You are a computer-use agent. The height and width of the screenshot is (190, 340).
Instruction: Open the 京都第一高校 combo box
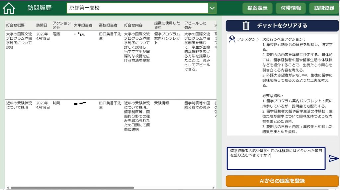pyautogui.click(x=137, y=8)
